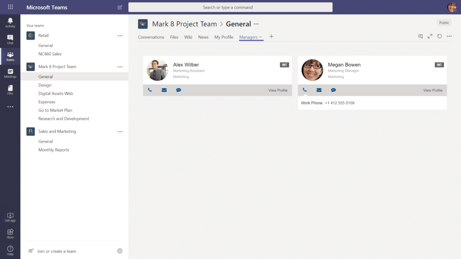
Task: Click the Public team label
Action: [x=444, y=22]
